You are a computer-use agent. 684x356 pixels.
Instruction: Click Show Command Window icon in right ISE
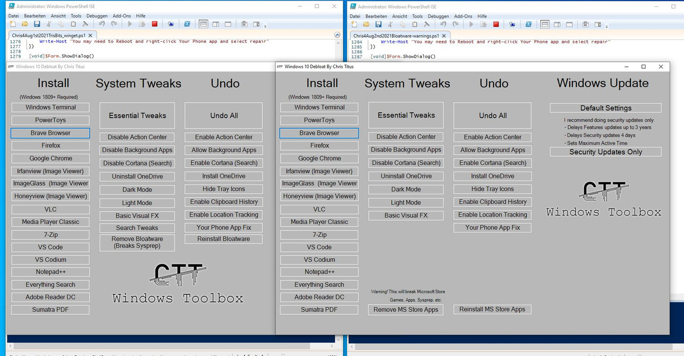[x=586, y=24]
